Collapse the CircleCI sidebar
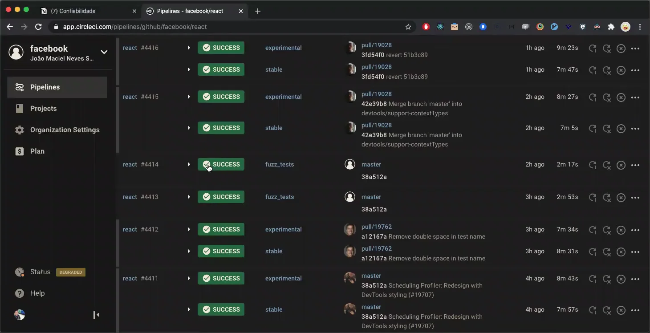The height and width of the screenshot is (333, 650). [96, 315]
